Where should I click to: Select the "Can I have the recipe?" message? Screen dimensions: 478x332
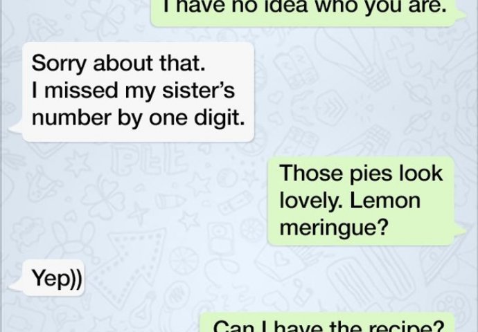coord(328,323)
